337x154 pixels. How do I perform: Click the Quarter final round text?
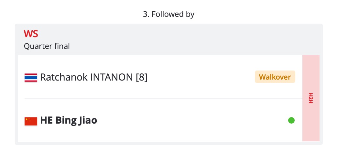[47, 46]
